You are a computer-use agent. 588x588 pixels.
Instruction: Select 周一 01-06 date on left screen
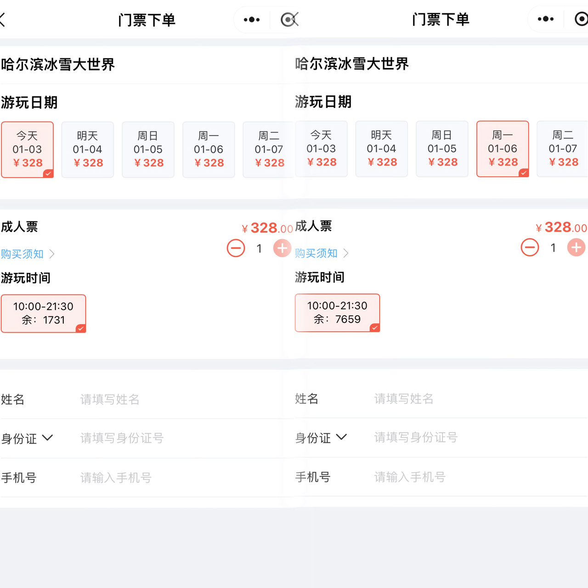(209, 150)
